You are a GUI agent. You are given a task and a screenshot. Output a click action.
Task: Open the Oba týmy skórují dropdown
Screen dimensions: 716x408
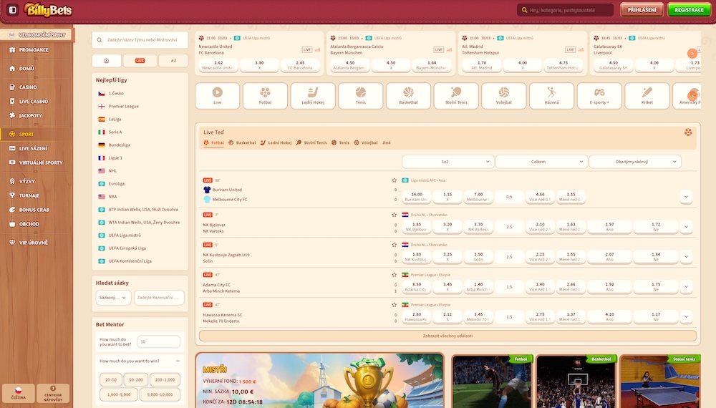point(635,162)
